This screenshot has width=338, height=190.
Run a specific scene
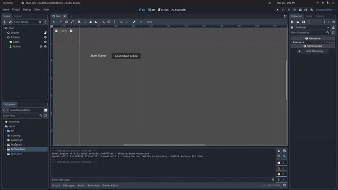pos(306,9)
